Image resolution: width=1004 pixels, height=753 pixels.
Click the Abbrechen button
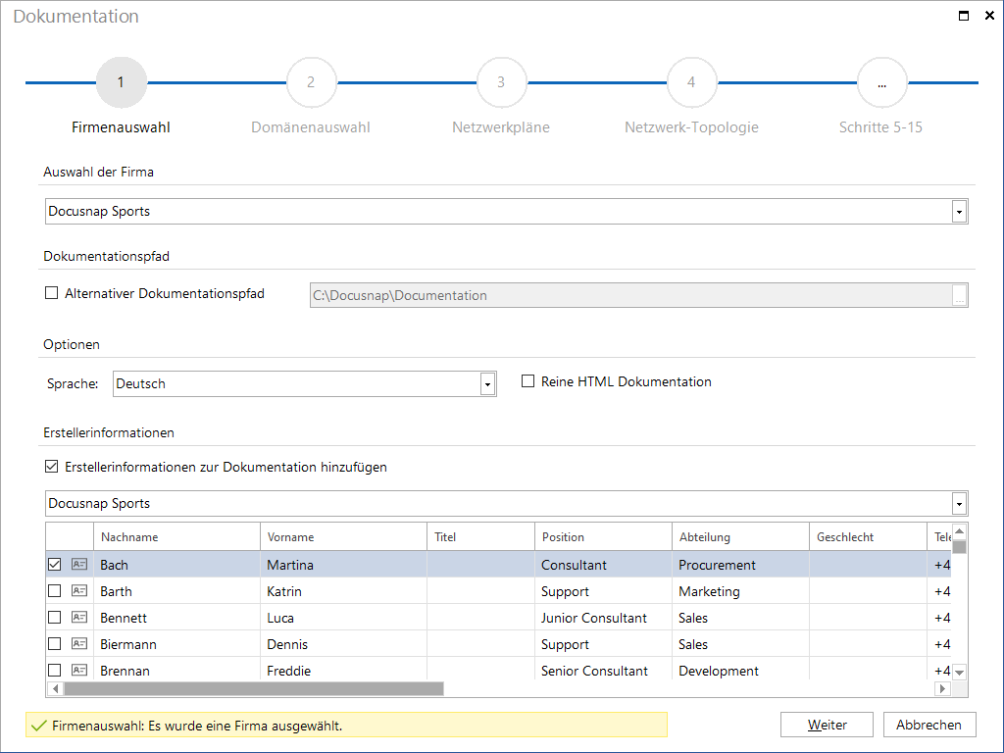coord(929,725)
